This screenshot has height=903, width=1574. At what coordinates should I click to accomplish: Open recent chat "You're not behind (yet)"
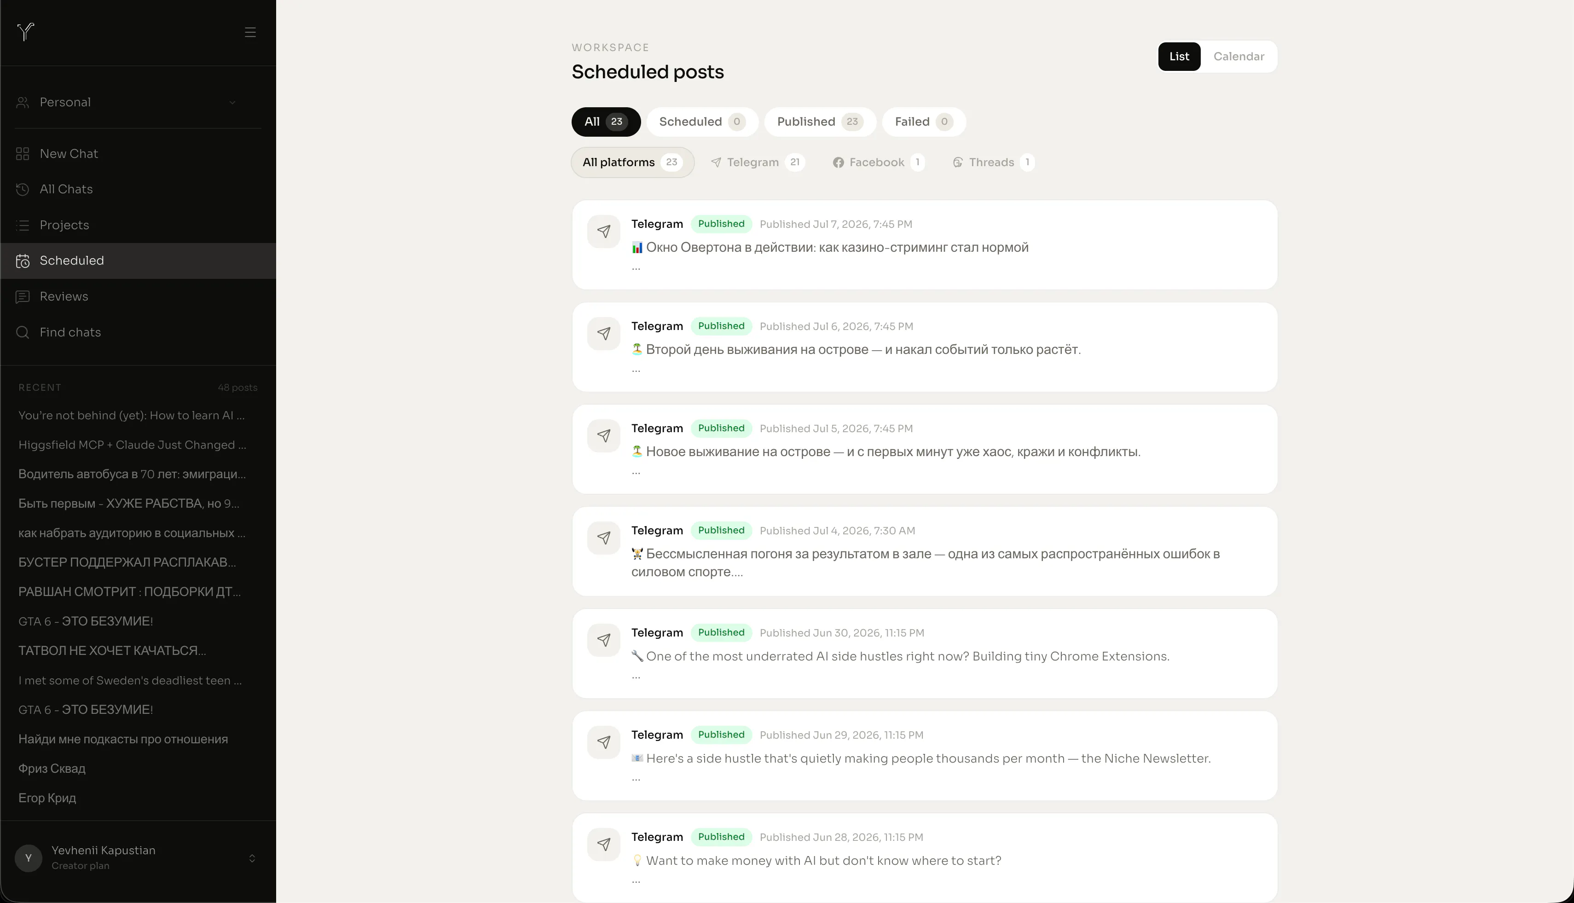click(x=132, y=416)
